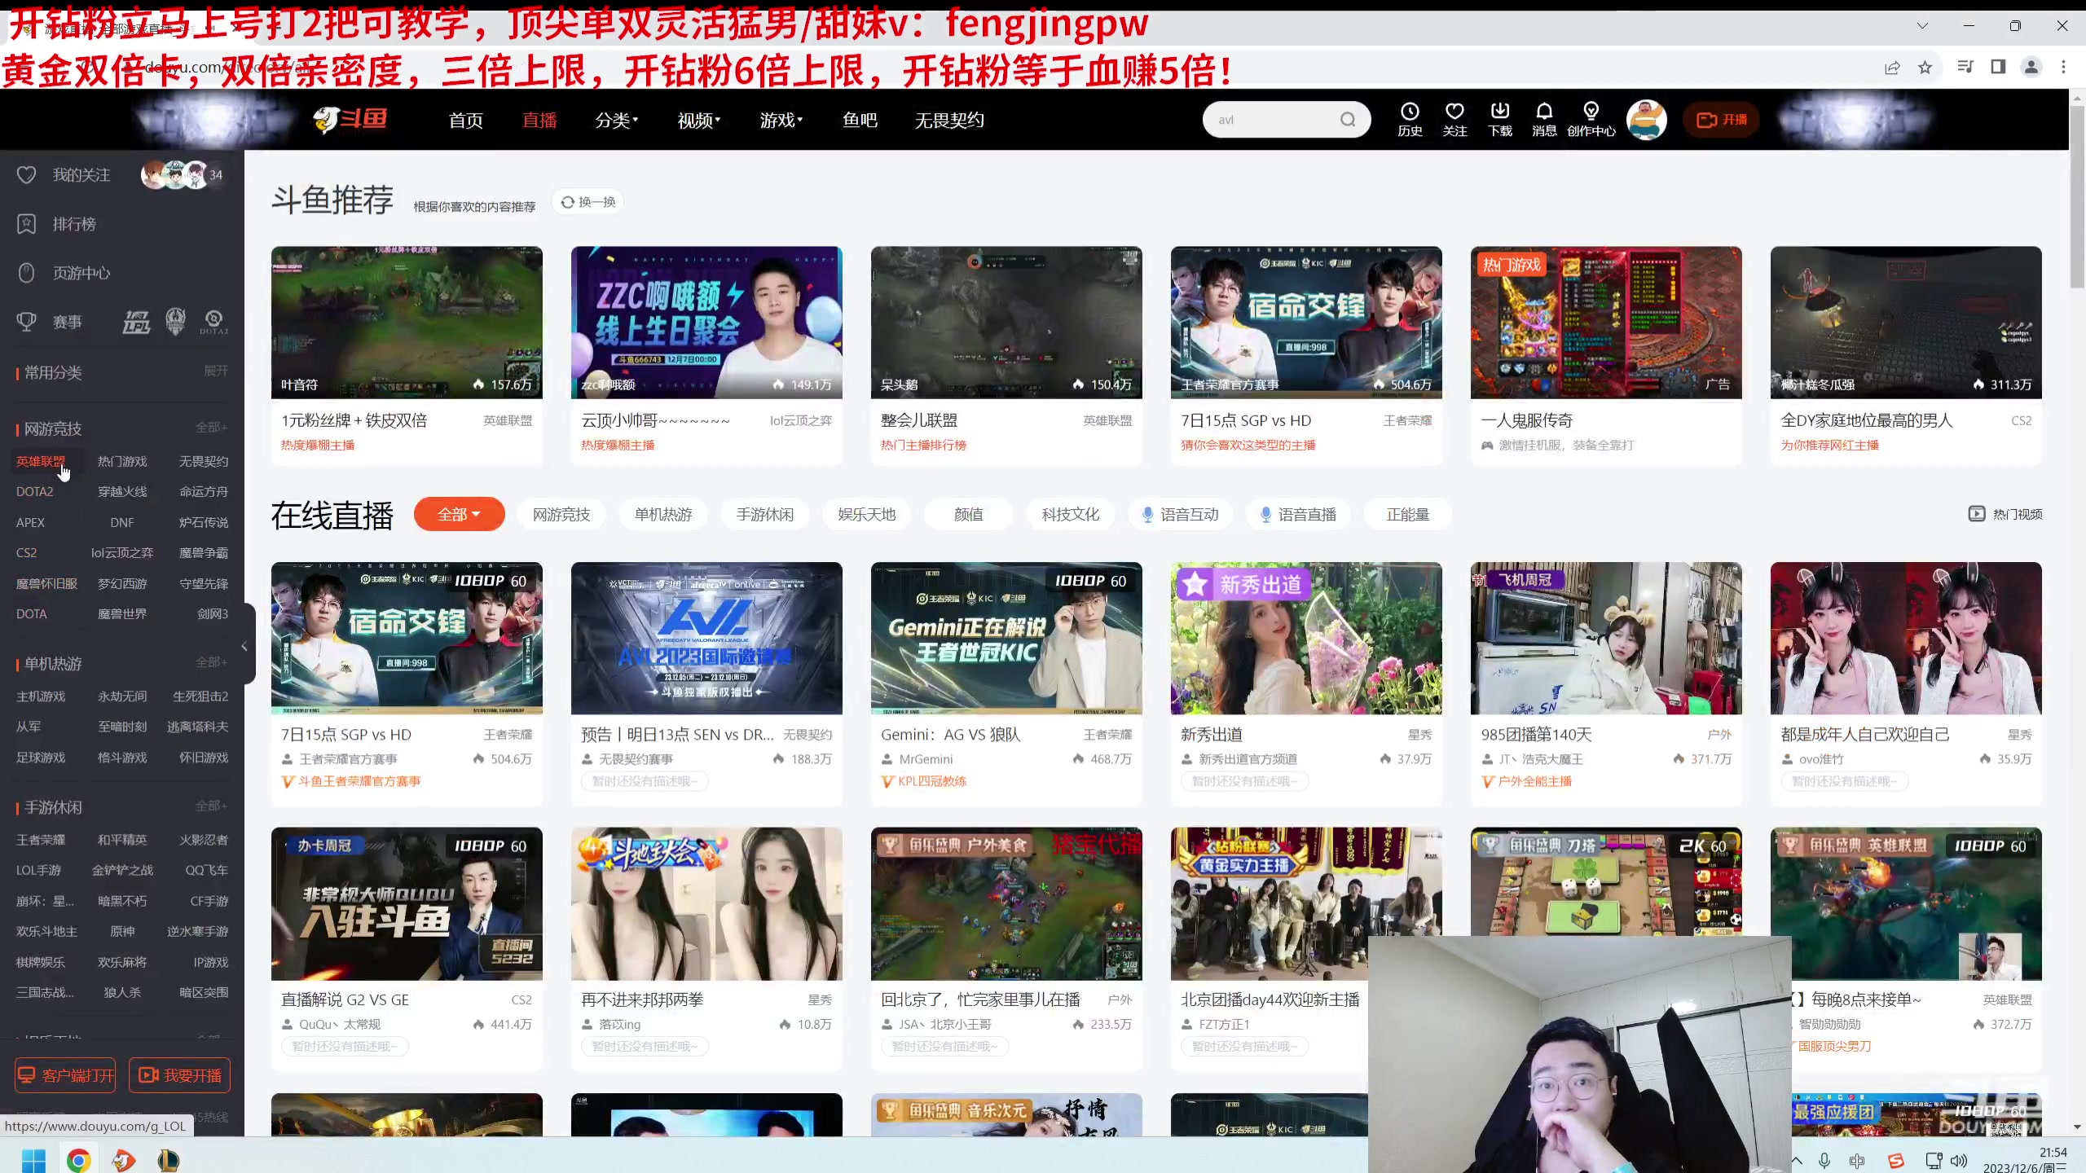This screenshot has height=1173, width=2086.
Task: Open the browser three-dot menu
Action: click(x=2063, y=67)
